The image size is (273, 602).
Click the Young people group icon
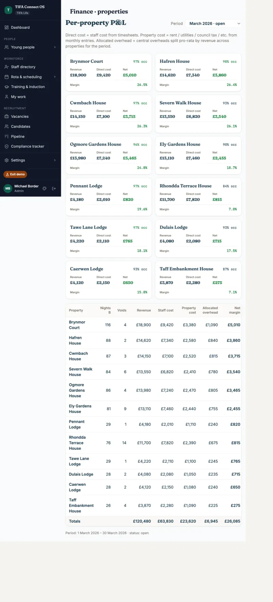click(6, 47)
